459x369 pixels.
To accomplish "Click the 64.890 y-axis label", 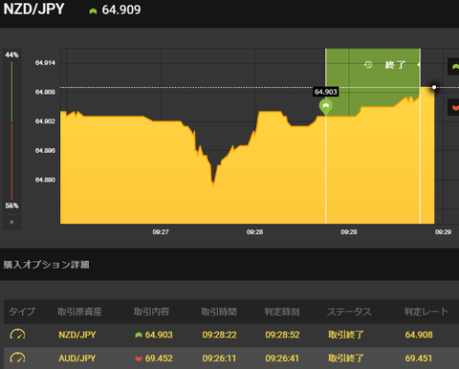I will click(x=45, y=180).
